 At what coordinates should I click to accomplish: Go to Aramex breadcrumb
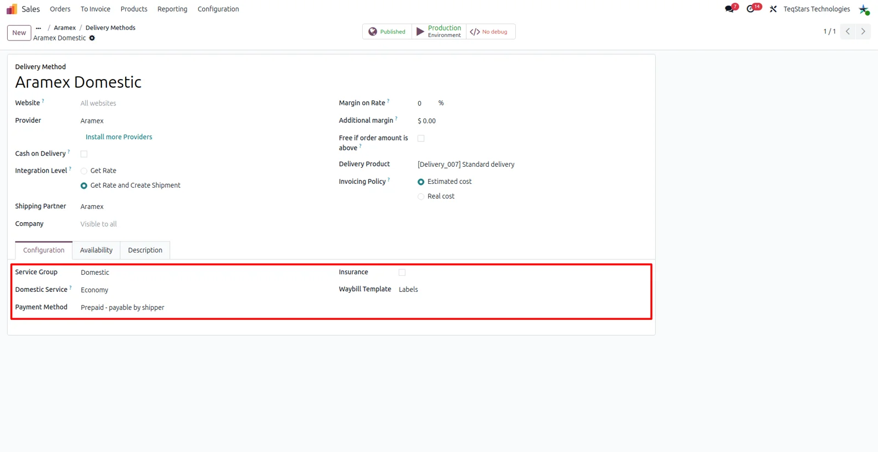[65, 28]
